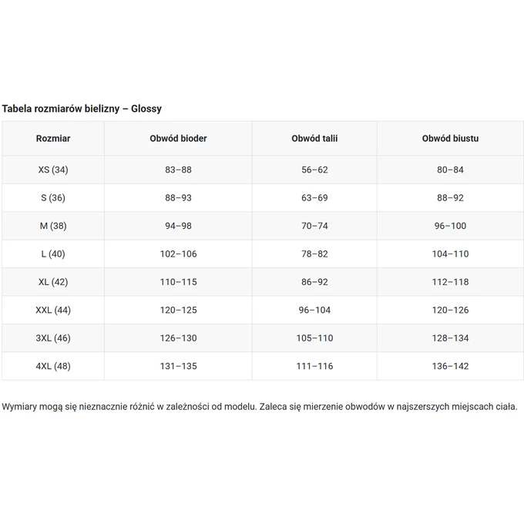Select the hip value 120–125 cell
This screenshot has width=524, height=524.
coord(178,310)
